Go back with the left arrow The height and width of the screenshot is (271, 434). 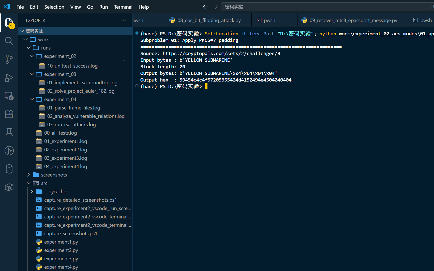(205, 7)
